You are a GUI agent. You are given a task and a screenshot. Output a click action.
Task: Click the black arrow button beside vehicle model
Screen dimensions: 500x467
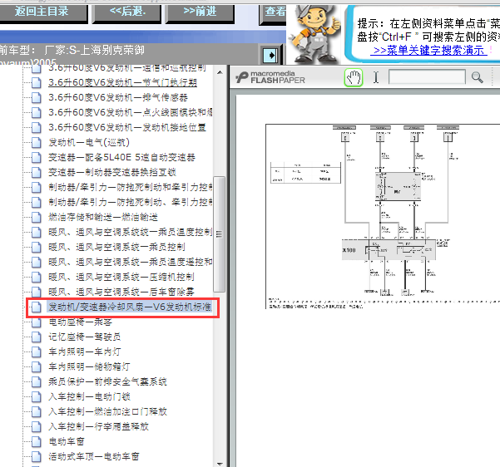click(x=271, y=56)
